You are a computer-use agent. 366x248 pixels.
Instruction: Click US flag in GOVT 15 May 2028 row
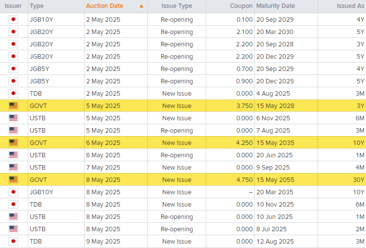13,106
